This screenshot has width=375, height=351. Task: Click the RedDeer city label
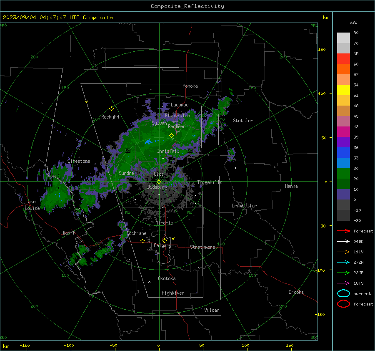click(x=177, y=126)
